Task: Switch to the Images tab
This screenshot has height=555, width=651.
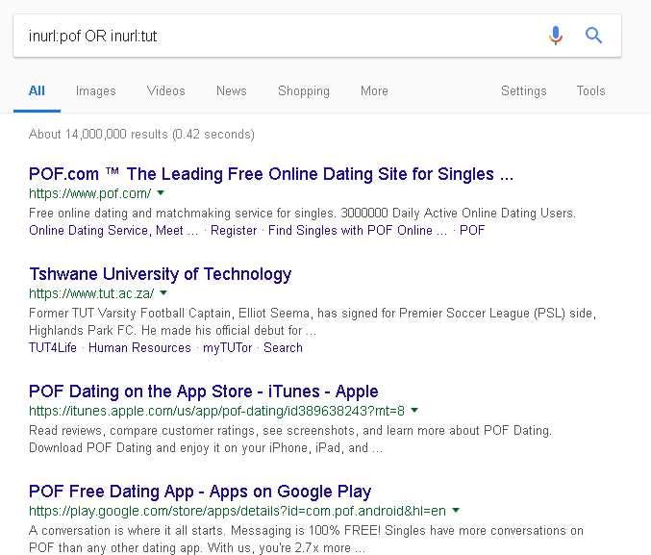Action: (x=95, y=91)
